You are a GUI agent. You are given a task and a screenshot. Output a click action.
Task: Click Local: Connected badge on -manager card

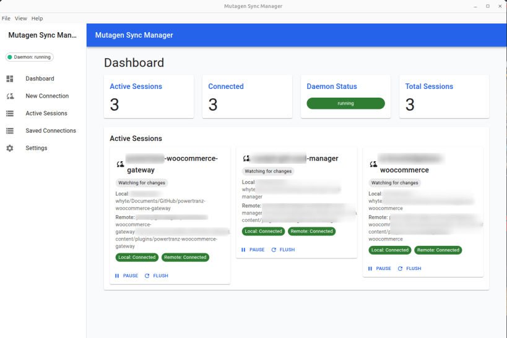point(264,231)
